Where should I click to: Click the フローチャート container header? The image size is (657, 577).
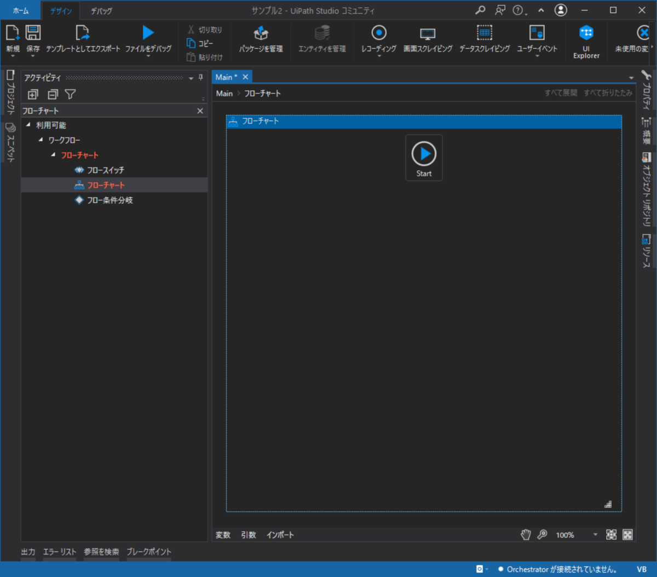tap(424, 122)
